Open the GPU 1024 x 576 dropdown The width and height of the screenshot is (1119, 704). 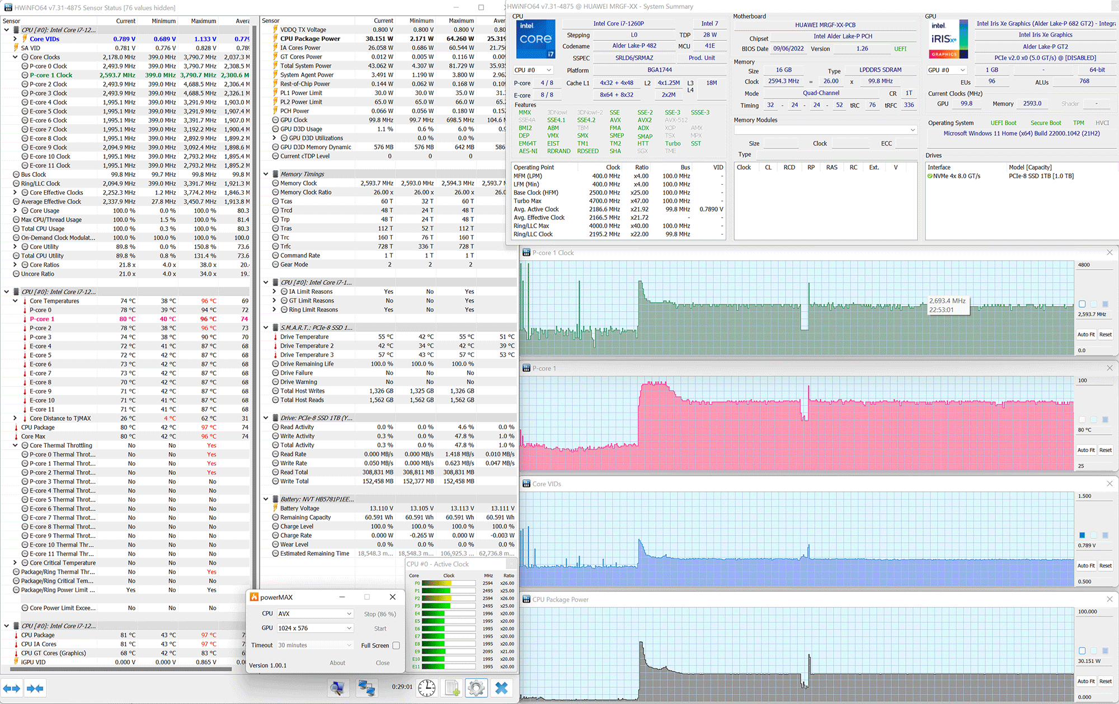click(316, 628)
